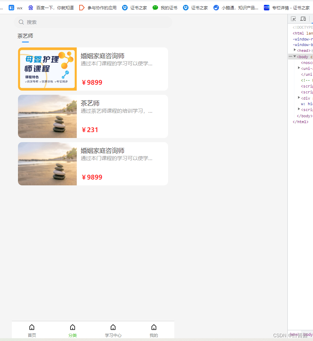Screen dimensions: 313x341
Task: Click the search input field
Action: [93, 22]
